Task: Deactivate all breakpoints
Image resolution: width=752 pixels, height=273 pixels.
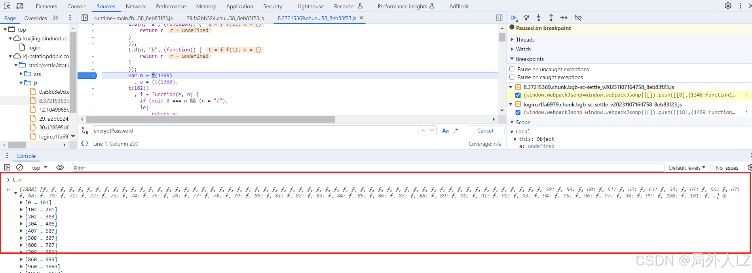Action: pos(578,18)
